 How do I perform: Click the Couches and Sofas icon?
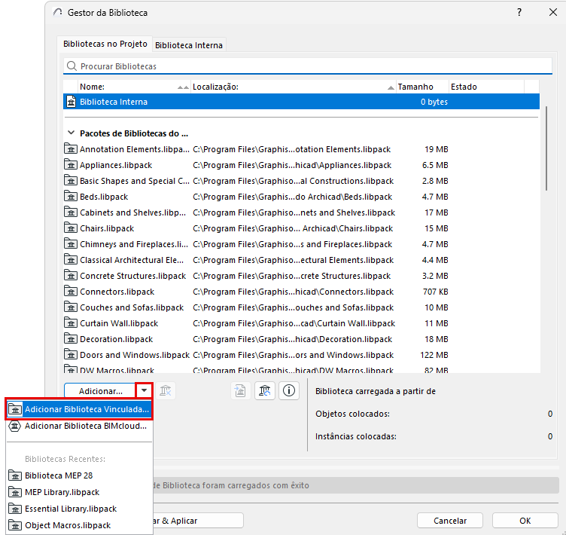tap(71, 307)
